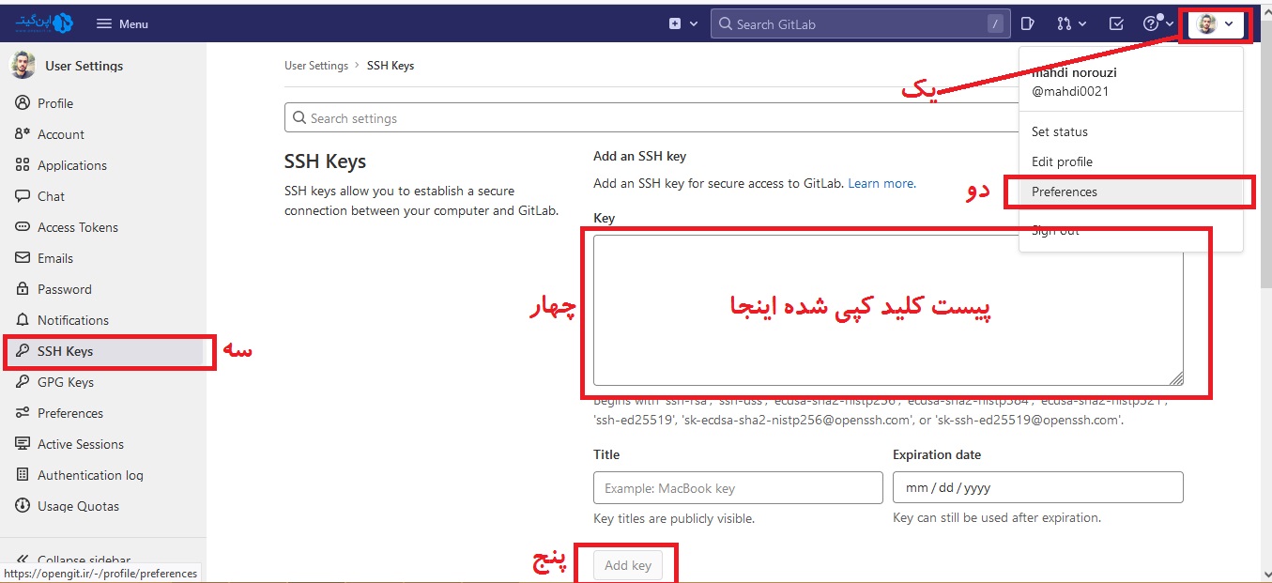Click the Expiration date field

coord(1037,488)
